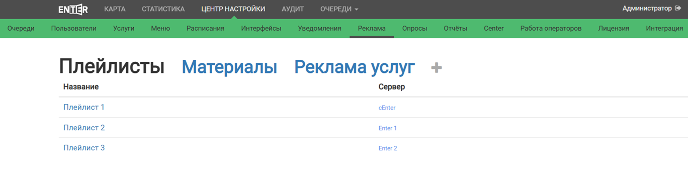Click the Сервер column header
688x189 pixels.
click(x=392, y=87)
